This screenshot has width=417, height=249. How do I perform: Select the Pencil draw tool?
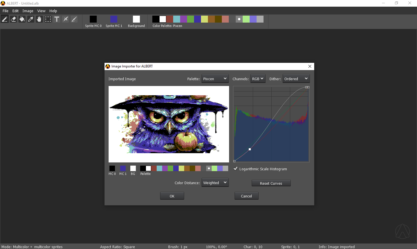click(x=5, y=19)
